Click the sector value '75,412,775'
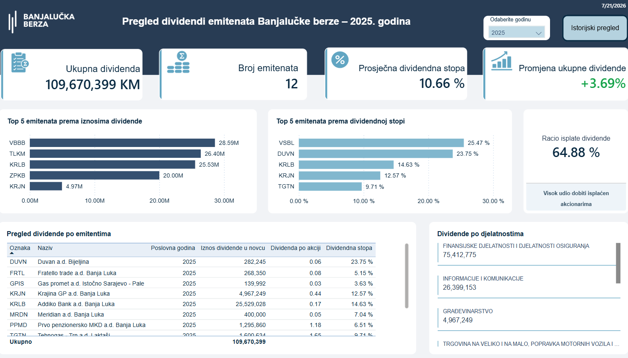This screenshot has width=628, height=358. (459, 255)
